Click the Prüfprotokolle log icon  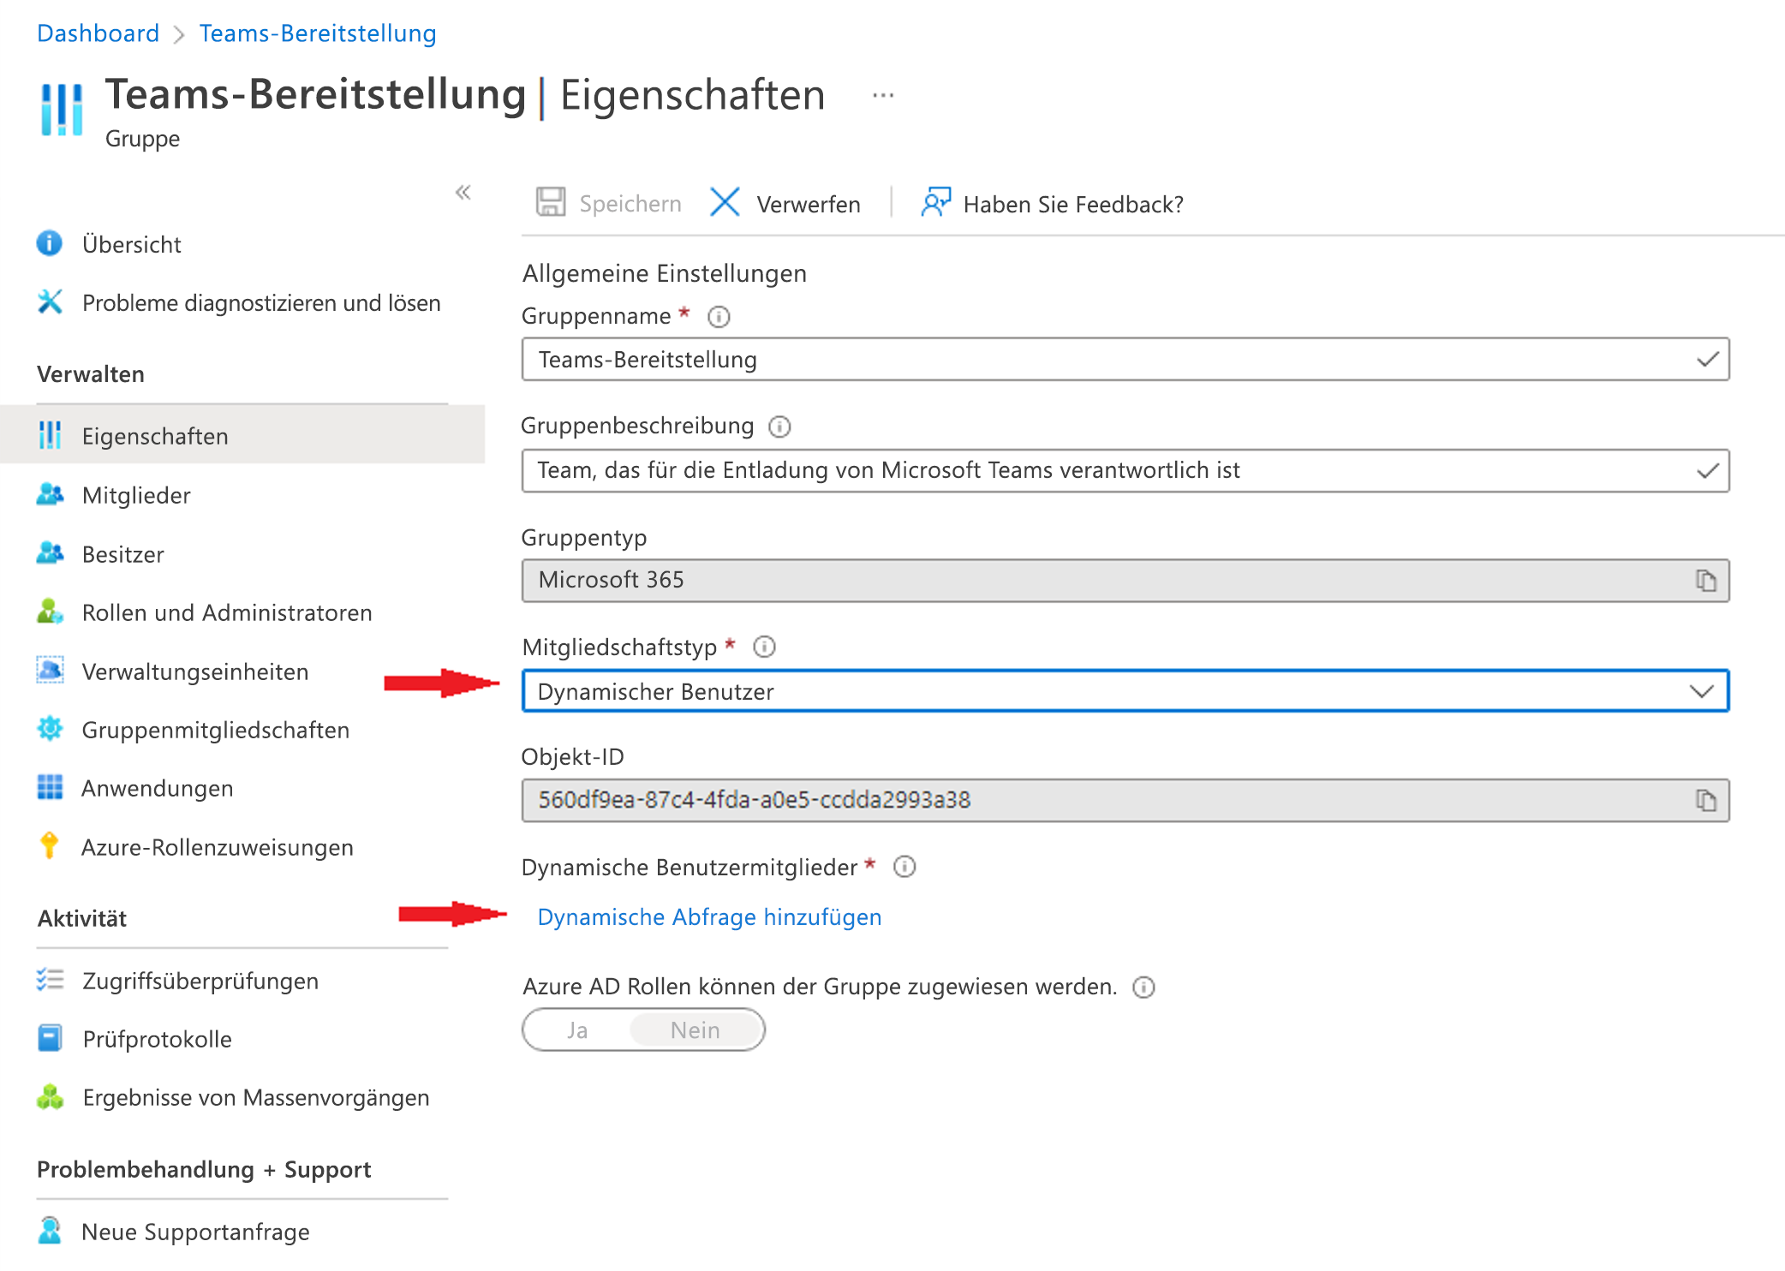pos(50,1038)
